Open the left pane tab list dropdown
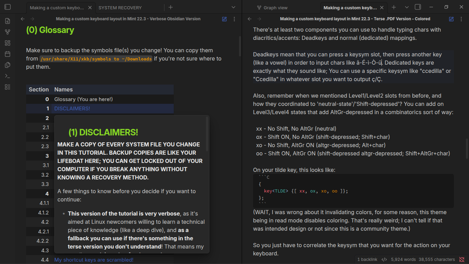The image size is (469, 264). 233,7
